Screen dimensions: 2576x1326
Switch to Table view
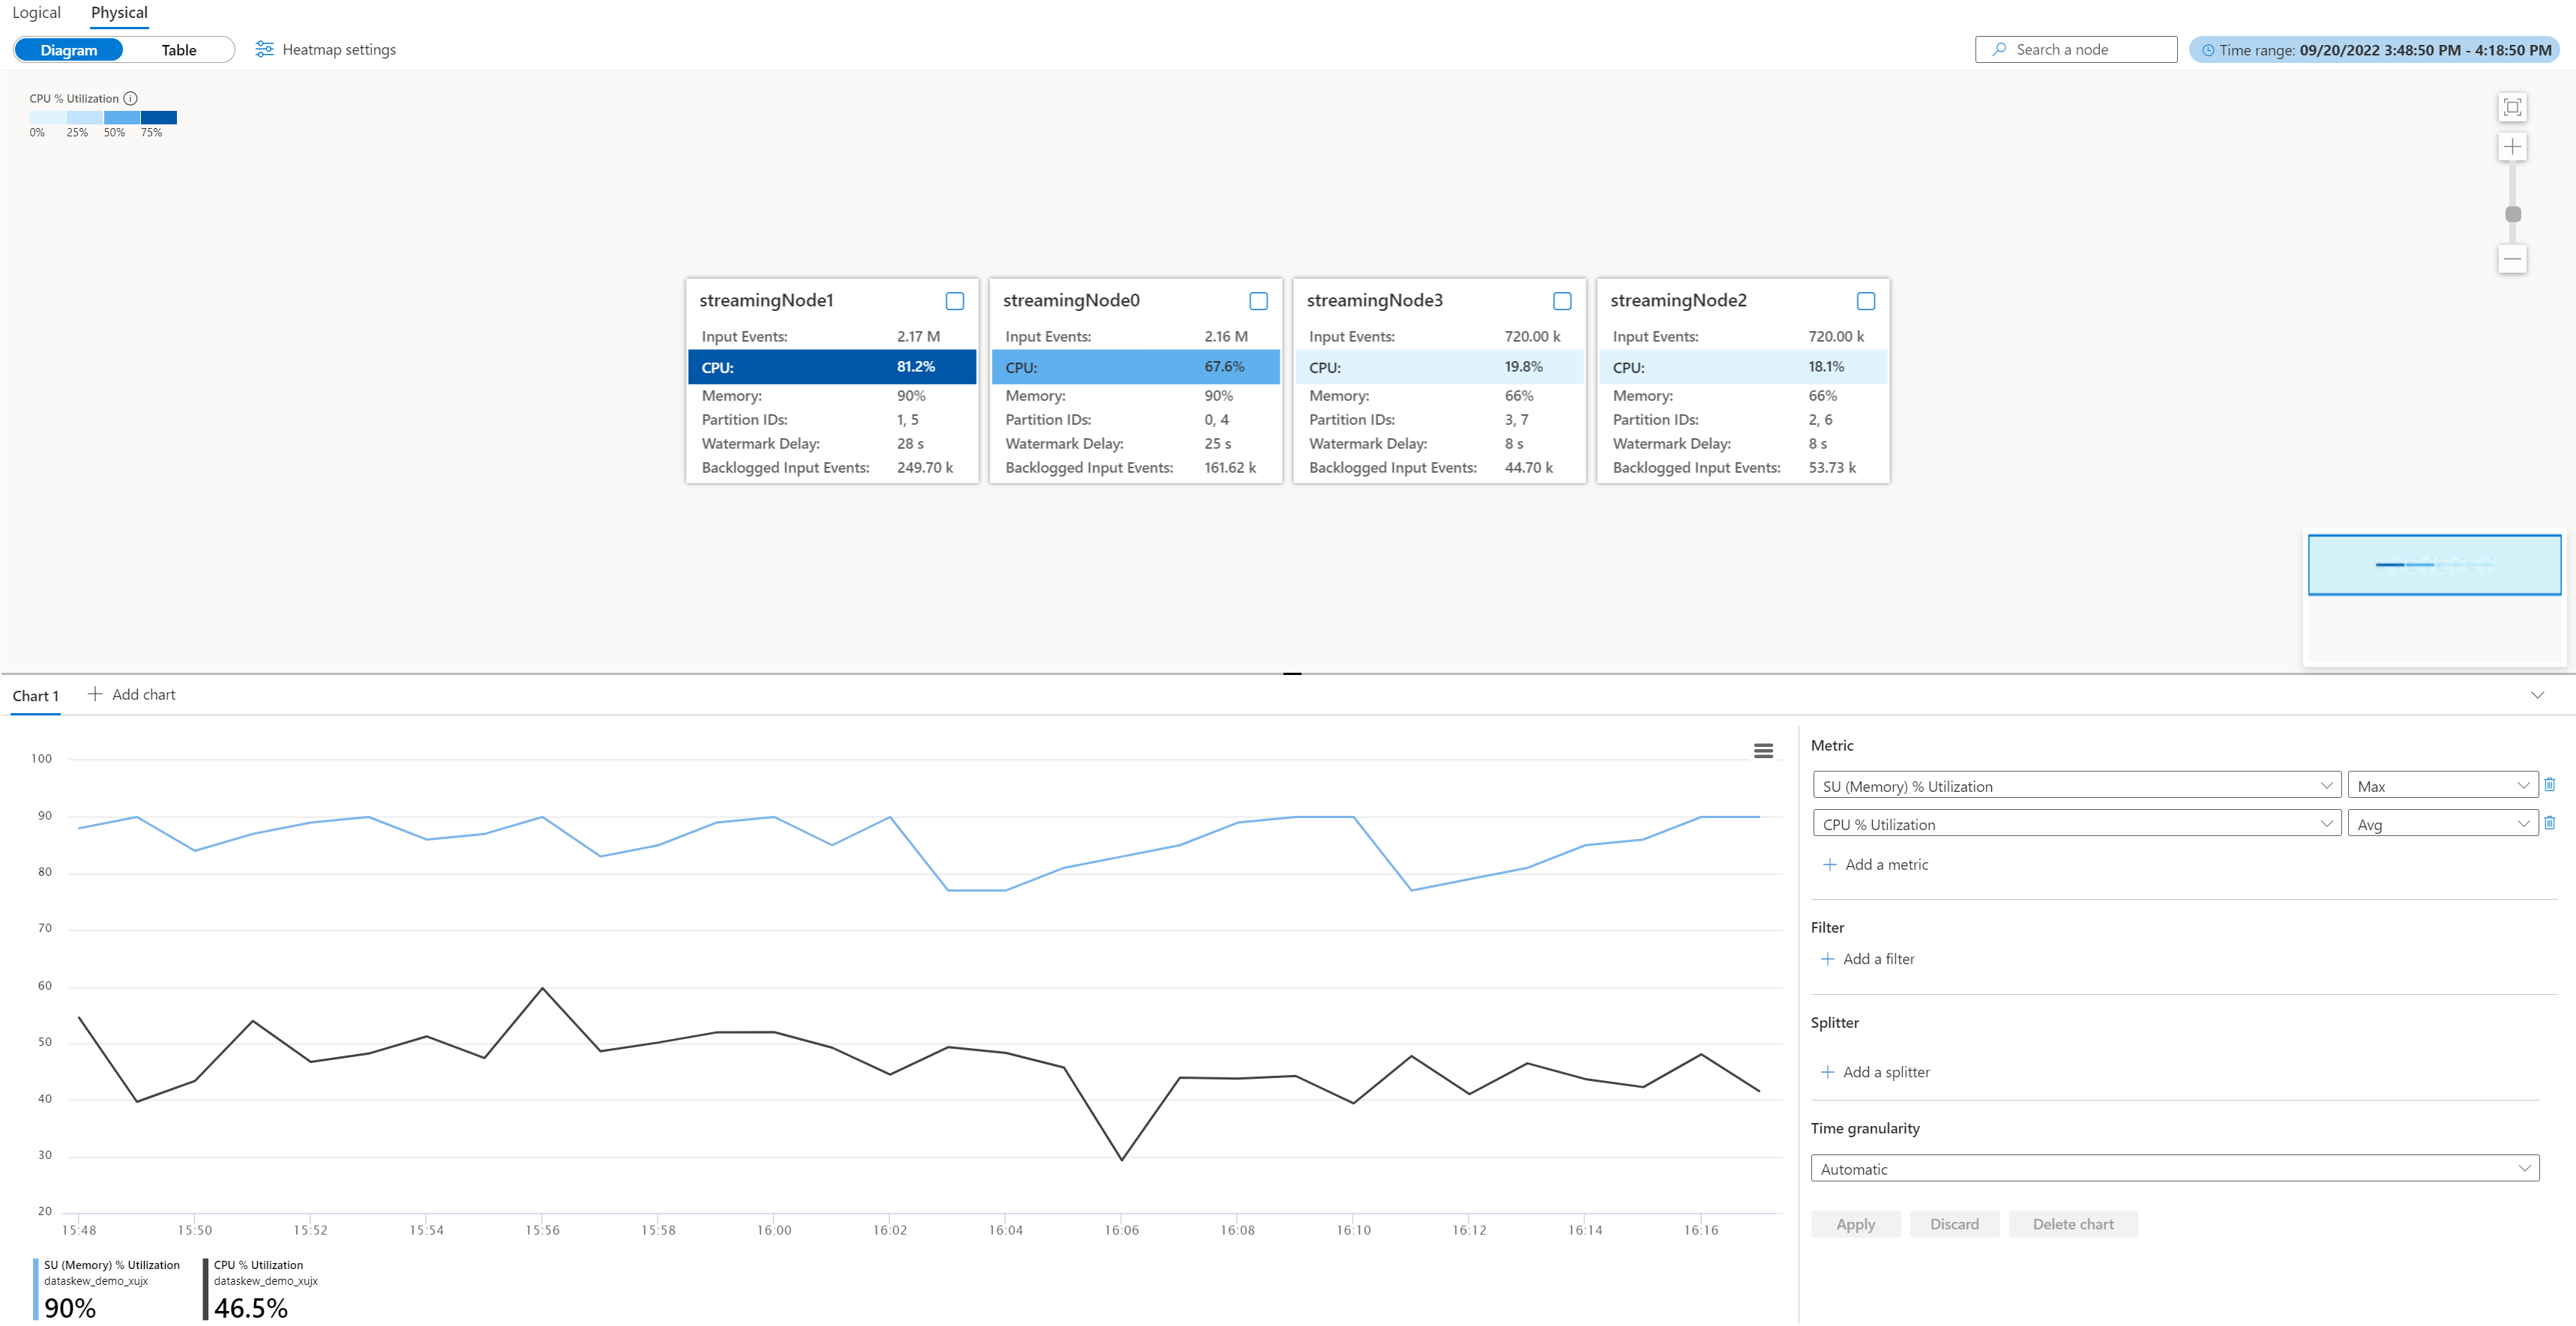(x=179, y=50)
